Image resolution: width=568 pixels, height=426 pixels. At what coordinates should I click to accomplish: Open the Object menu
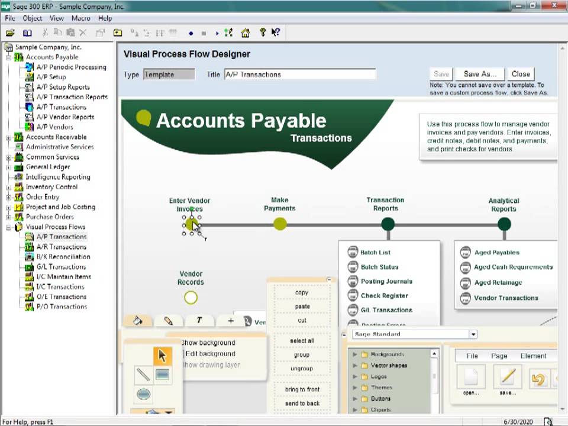[x=32, y=18]
